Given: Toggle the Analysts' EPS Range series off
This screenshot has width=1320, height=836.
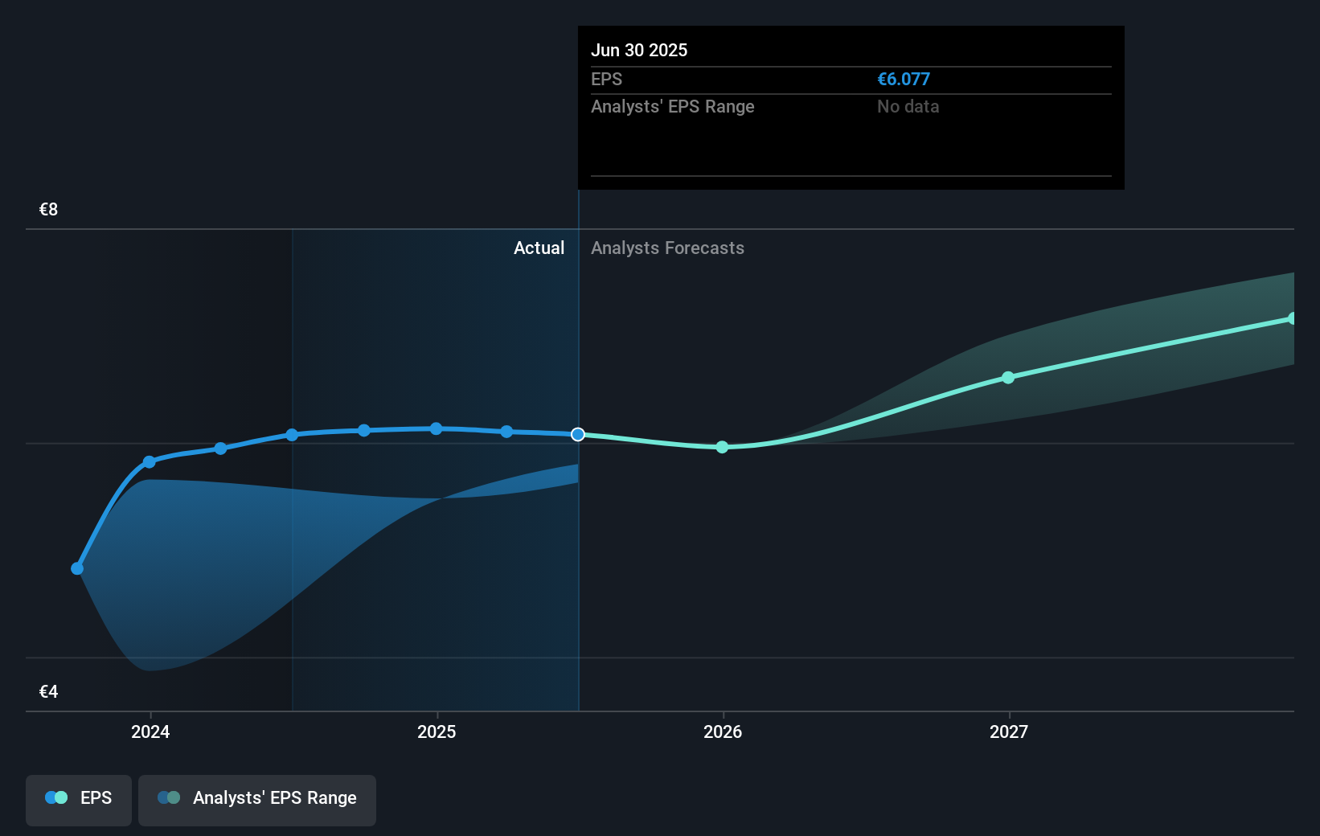Looking at the screenshot, I should click(x=256, y=800).
